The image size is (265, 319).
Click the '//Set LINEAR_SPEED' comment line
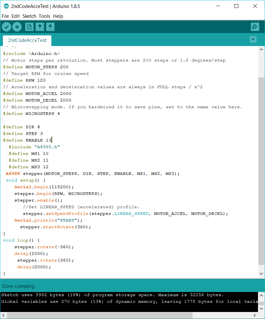point(81,207)
